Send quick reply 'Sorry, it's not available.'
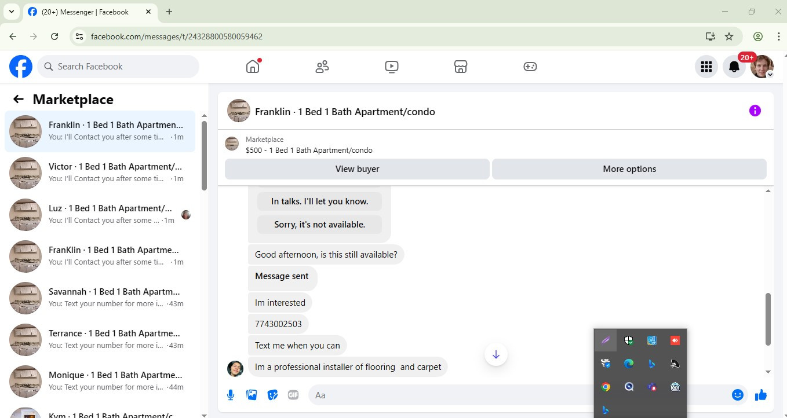This screenshot has height=418, width=787. coord(320,225)
